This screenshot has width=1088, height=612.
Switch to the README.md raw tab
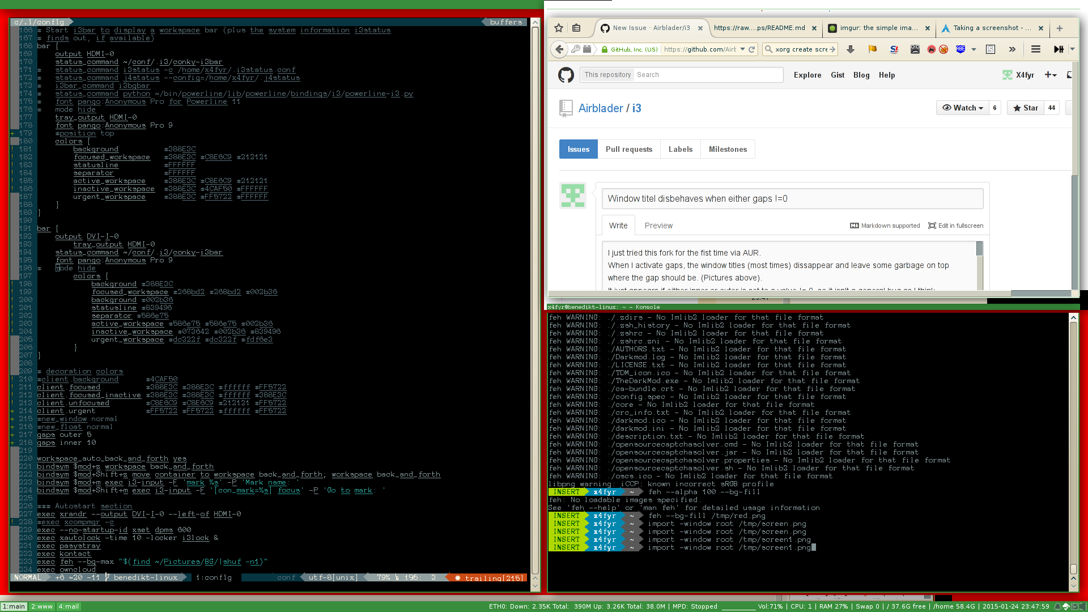pos(759,28)
